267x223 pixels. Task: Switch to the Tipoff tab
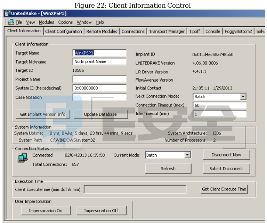195,32
